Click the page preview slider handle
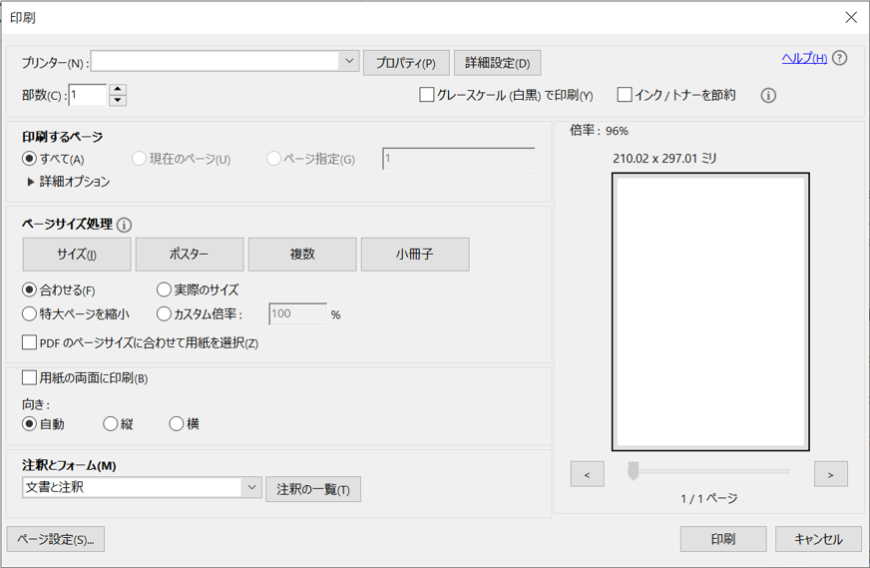The height and width of the screenshot is (568, 870). [x=633, y=470]
